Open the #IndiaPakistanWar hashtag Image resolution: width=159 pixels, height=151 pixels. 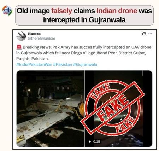[34, 64]
